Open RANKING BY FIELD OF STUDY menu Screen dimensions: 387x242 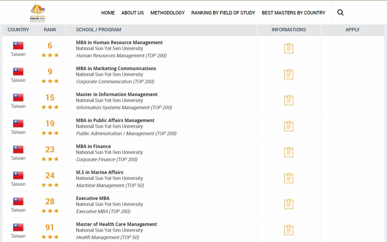223,13
